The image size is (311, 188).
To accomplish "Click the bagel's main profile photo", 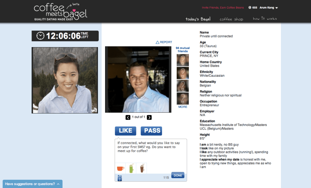I will (x=138, y=79).
